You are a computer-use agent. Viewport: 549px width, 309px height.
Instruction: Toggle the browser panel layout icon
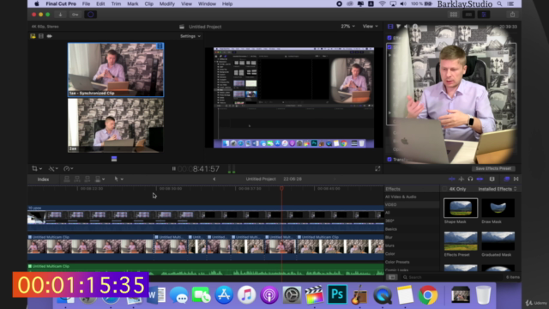click(454, 15)
